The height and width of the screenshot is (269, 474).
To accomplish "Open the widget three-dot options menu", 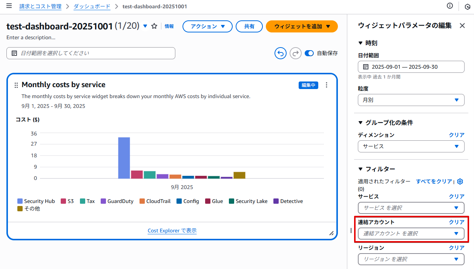I will point(327,85).
